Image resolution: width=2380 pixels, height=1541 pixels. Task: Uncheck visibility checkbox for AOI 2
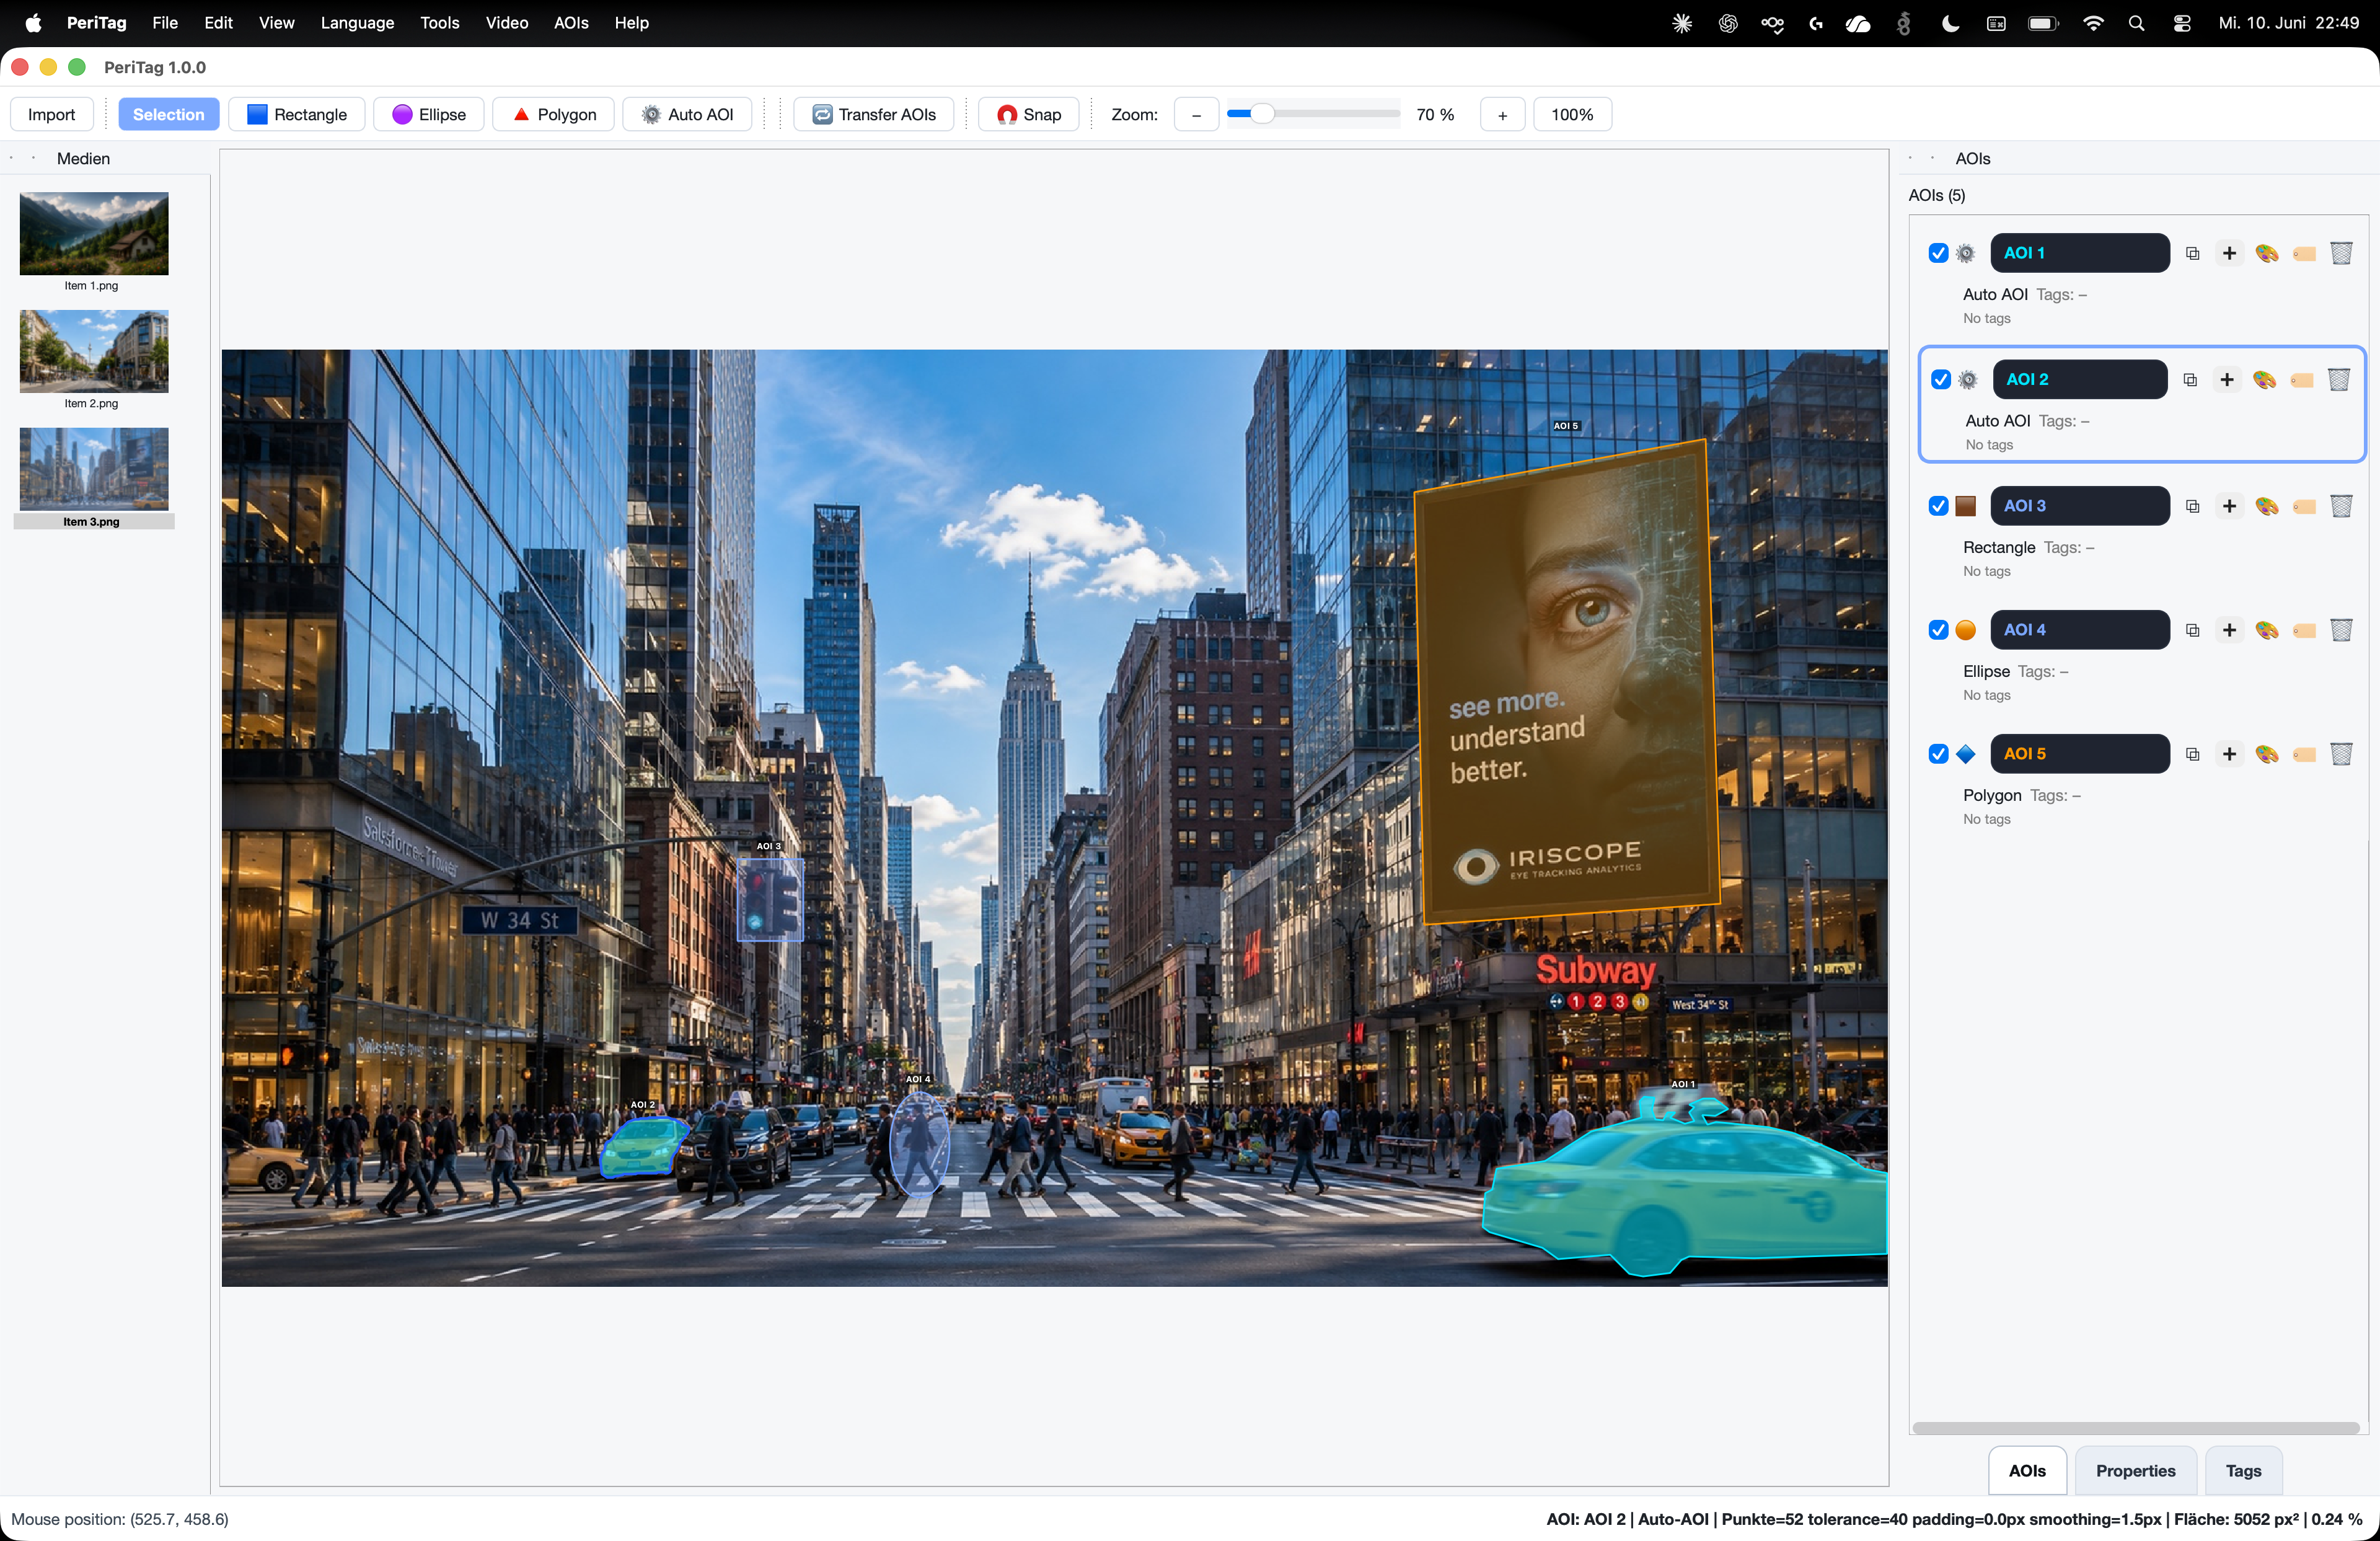(1941, 380)
